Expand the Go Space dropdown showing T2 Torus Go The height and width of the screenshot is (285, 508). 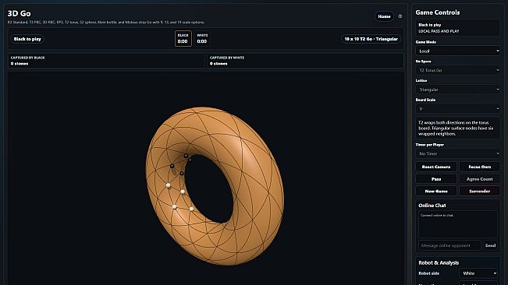click(458, 70)
